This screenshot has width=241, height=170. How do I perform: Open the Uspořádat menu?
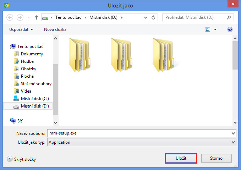coord(21,29)
